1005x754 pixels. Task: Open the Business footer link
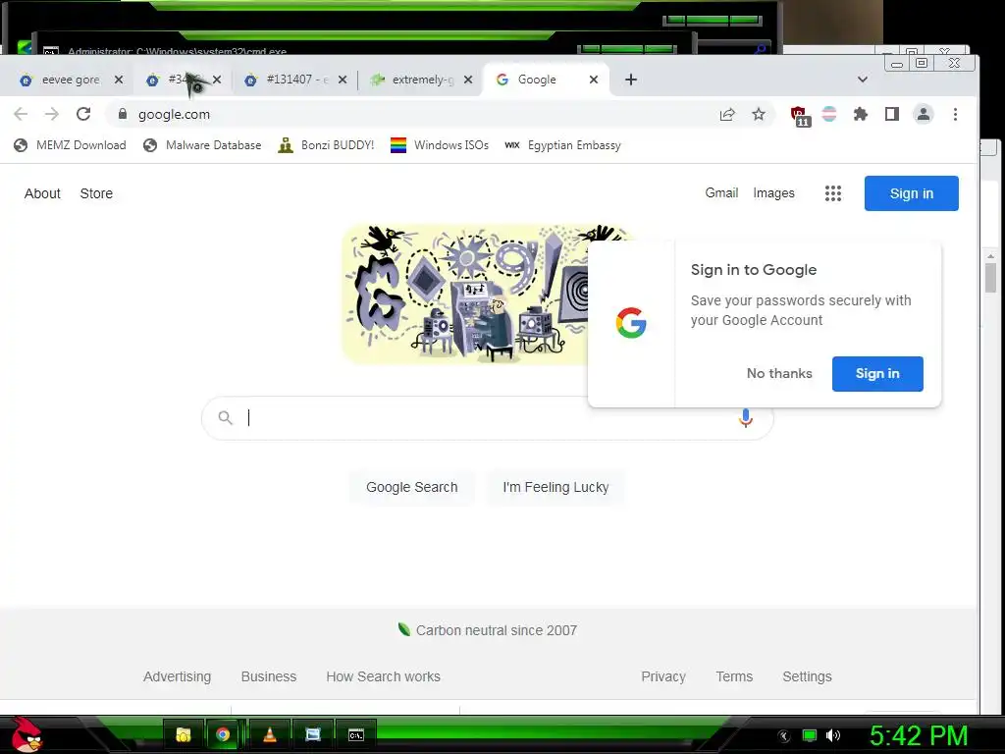point(269,676)
